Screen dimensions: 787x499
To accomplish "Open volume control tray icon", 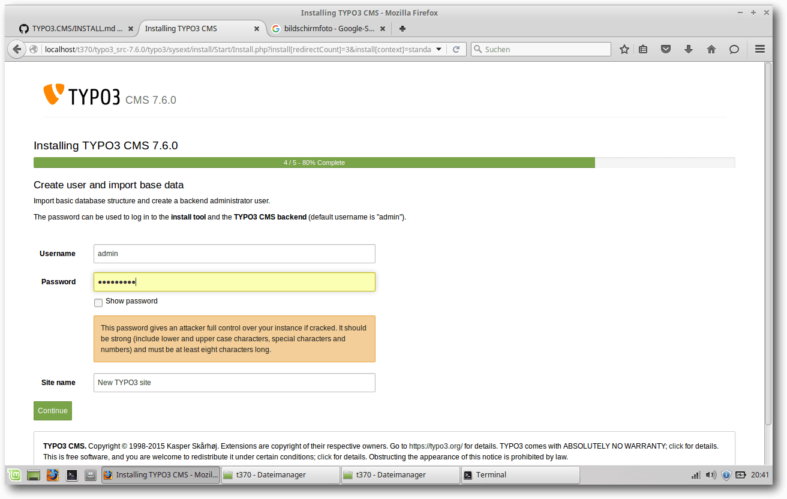I will (711, 475).
